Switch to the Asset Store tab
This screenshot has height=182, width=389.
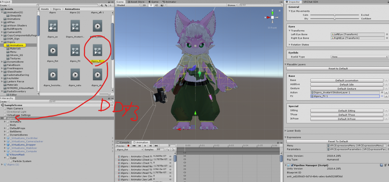(136, 2)
